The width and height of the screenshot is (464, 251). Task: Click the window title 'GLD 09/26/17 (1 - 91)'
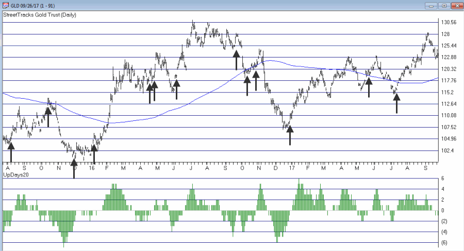[x=32, y=6]
